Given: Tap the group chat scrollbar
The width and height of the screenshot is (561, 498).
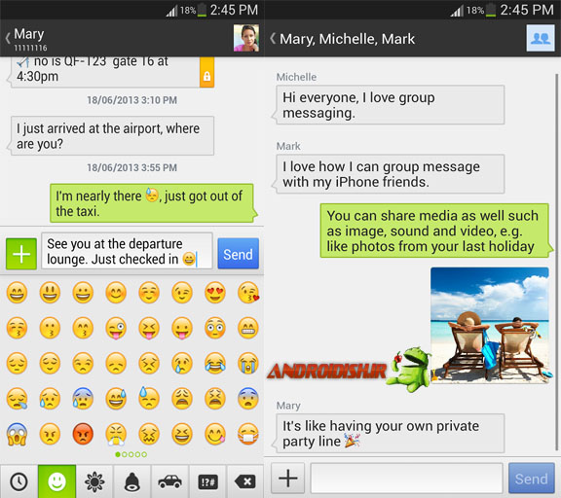Looking at the screenshot, I should [x=557, y=263].
